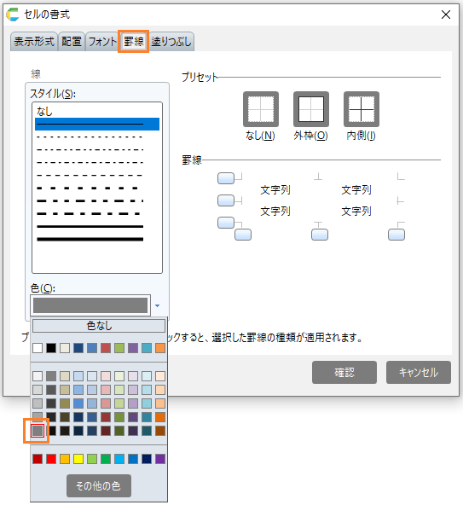This screenshot has height=505, width=463.
Task: Pick dark green swatch in standard colors
Action: click(106, 459)
